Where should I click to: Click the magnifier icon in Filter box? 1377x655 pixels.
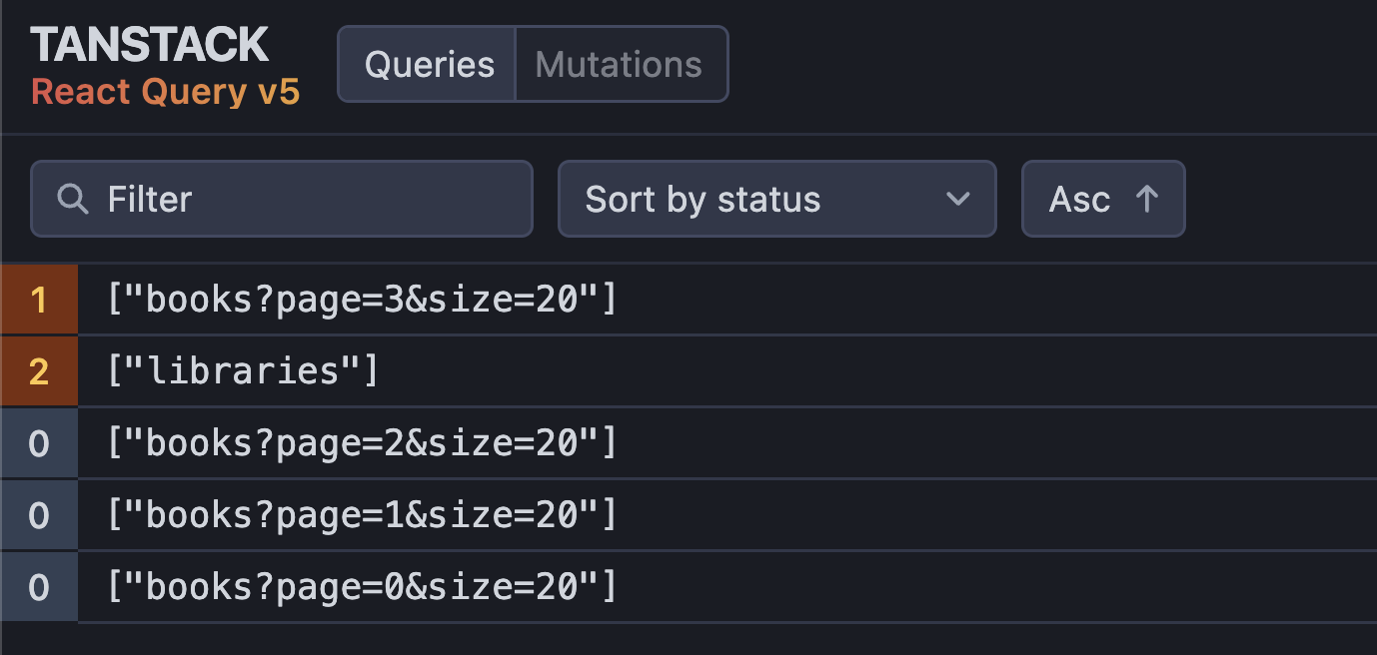tap(73, 199)
